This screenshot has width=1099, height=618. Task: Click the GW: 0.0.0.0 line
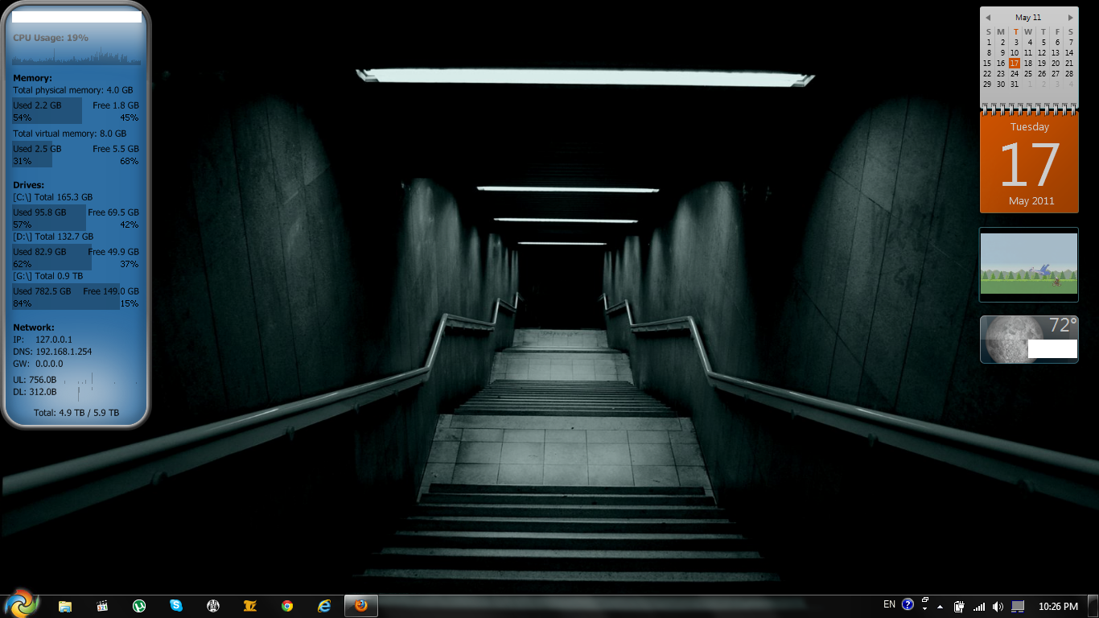pyautogui.click(x=38, y=364)
